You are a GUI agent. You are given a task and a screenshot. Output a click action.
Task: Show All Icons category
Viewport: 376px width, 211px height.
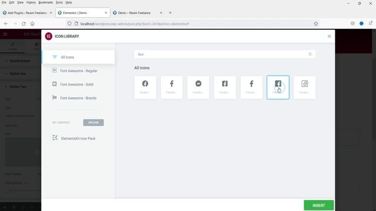(x=78, y=57)
